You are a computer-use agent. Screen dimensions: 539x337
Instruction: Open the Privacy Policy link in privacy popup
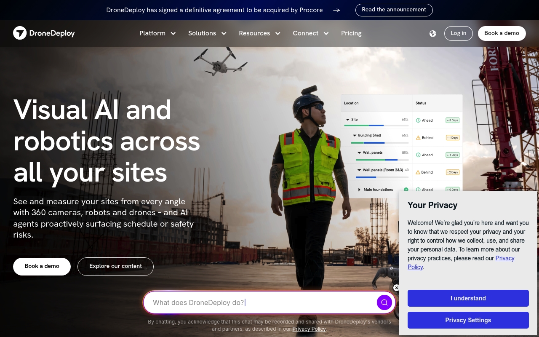click(505, 258)
